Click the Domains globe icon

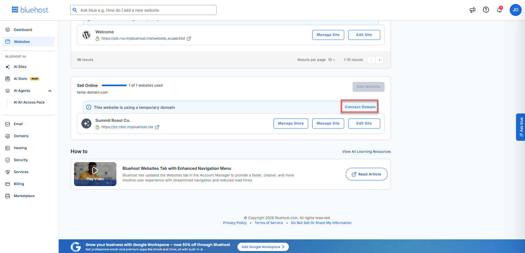tap(8, 136)
